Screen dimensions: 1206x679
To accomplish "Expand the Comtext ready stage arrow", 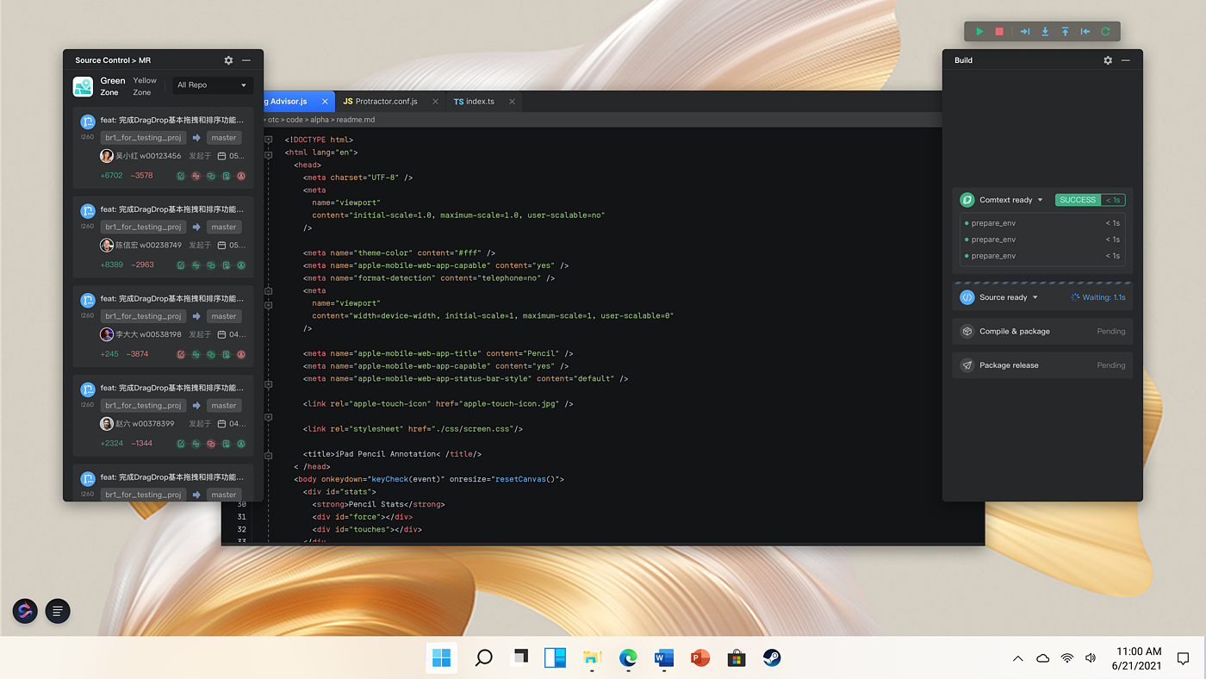I will pos(1040,200).
